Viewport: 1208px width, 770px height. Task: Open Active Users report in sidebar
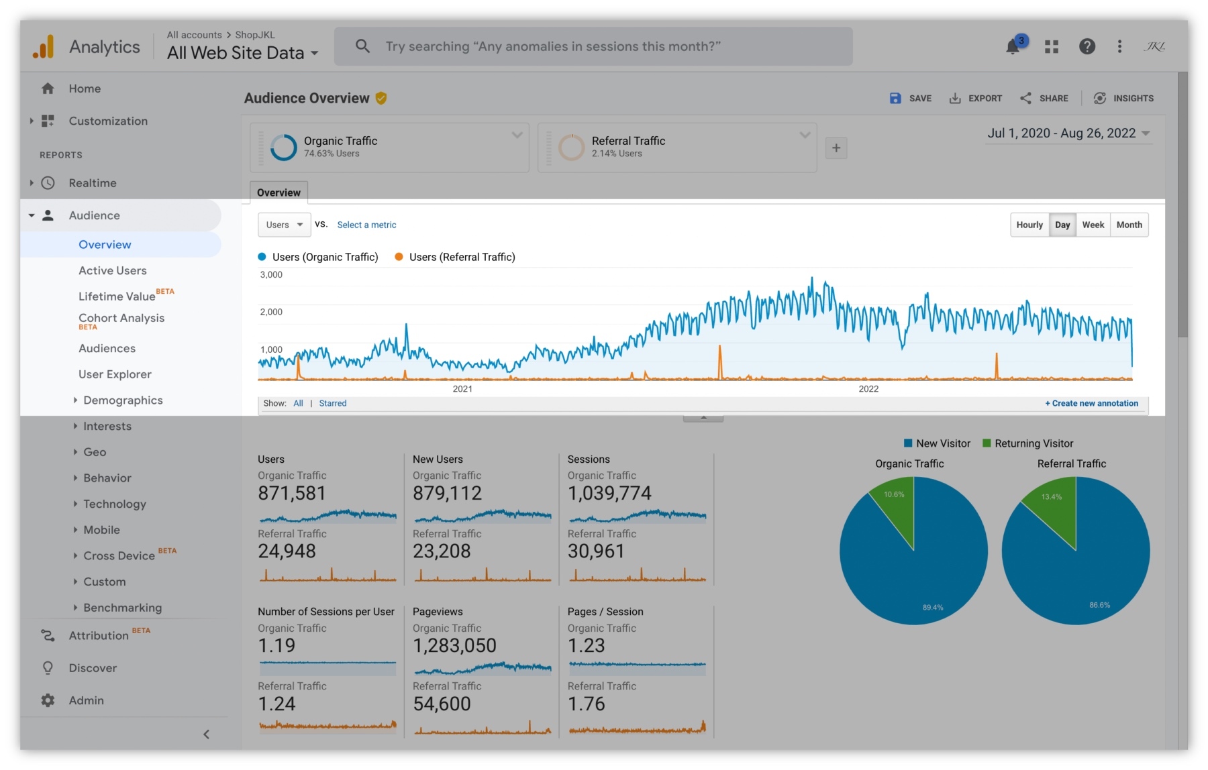point(112,271)
